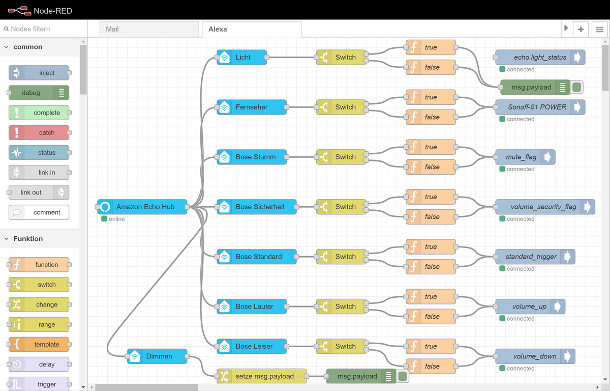This screenshot has width=610, height=391.
Task: Select the Bose Lauter device node
Action: pos(252,306)
